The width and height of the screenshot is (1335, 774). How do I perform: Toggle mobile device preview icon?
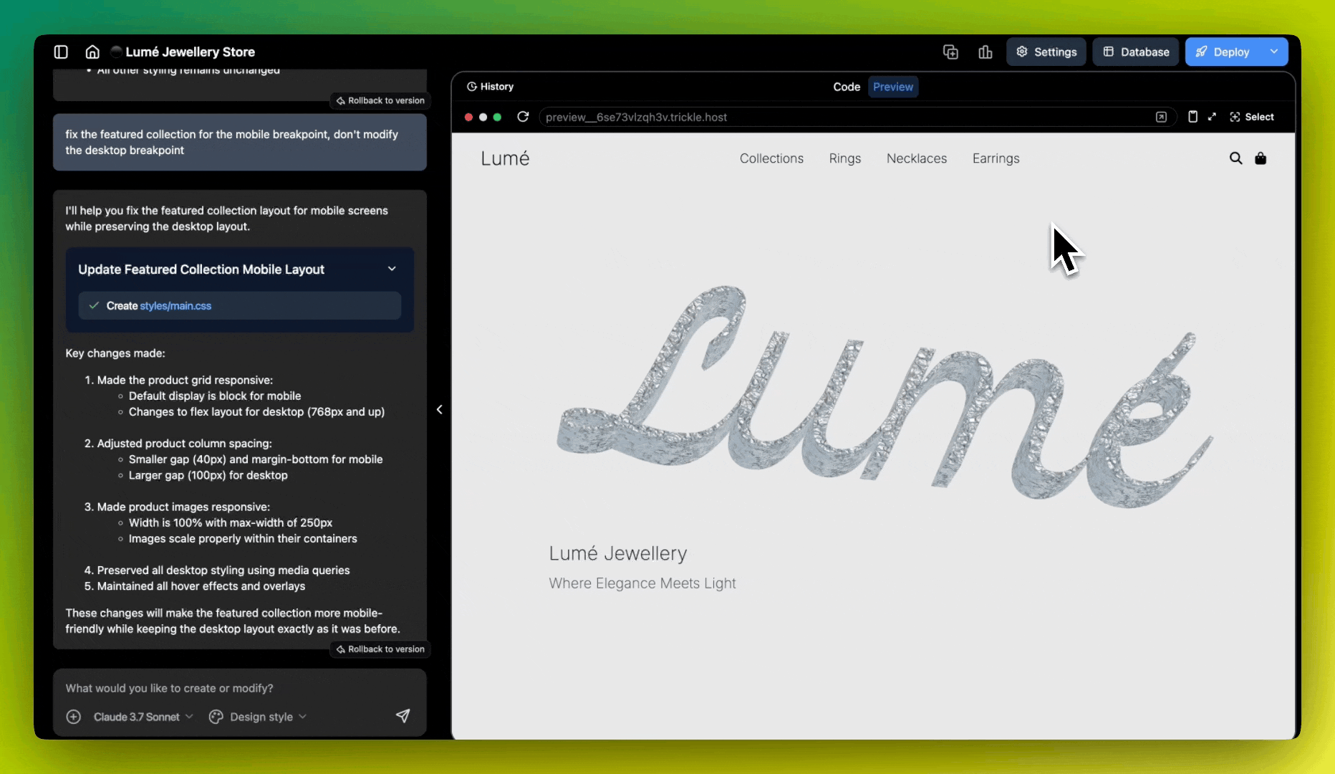[1192, 117]
